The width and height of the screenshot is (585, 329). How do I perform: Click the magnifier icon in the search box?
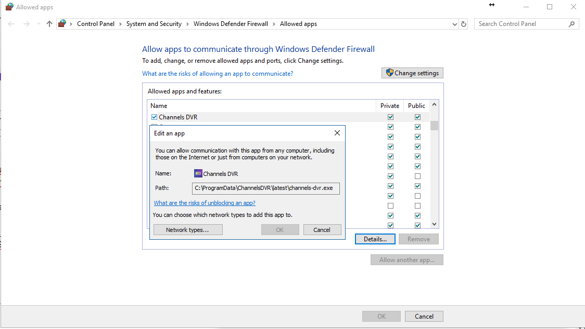coord(571,24)
